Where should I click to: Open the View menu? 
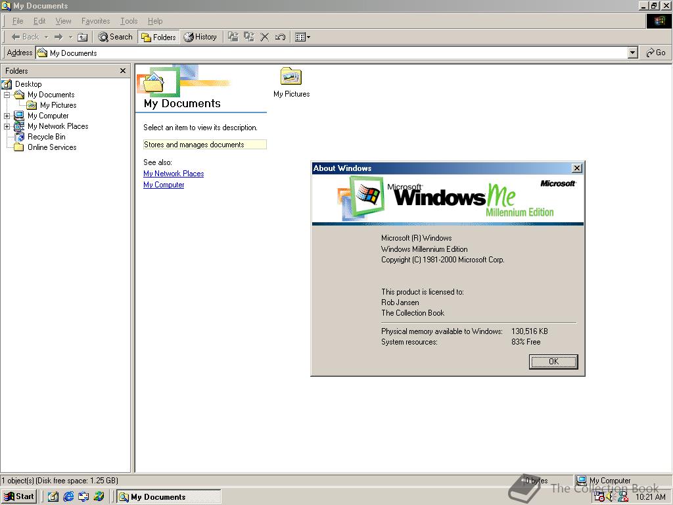pos(63,21)
